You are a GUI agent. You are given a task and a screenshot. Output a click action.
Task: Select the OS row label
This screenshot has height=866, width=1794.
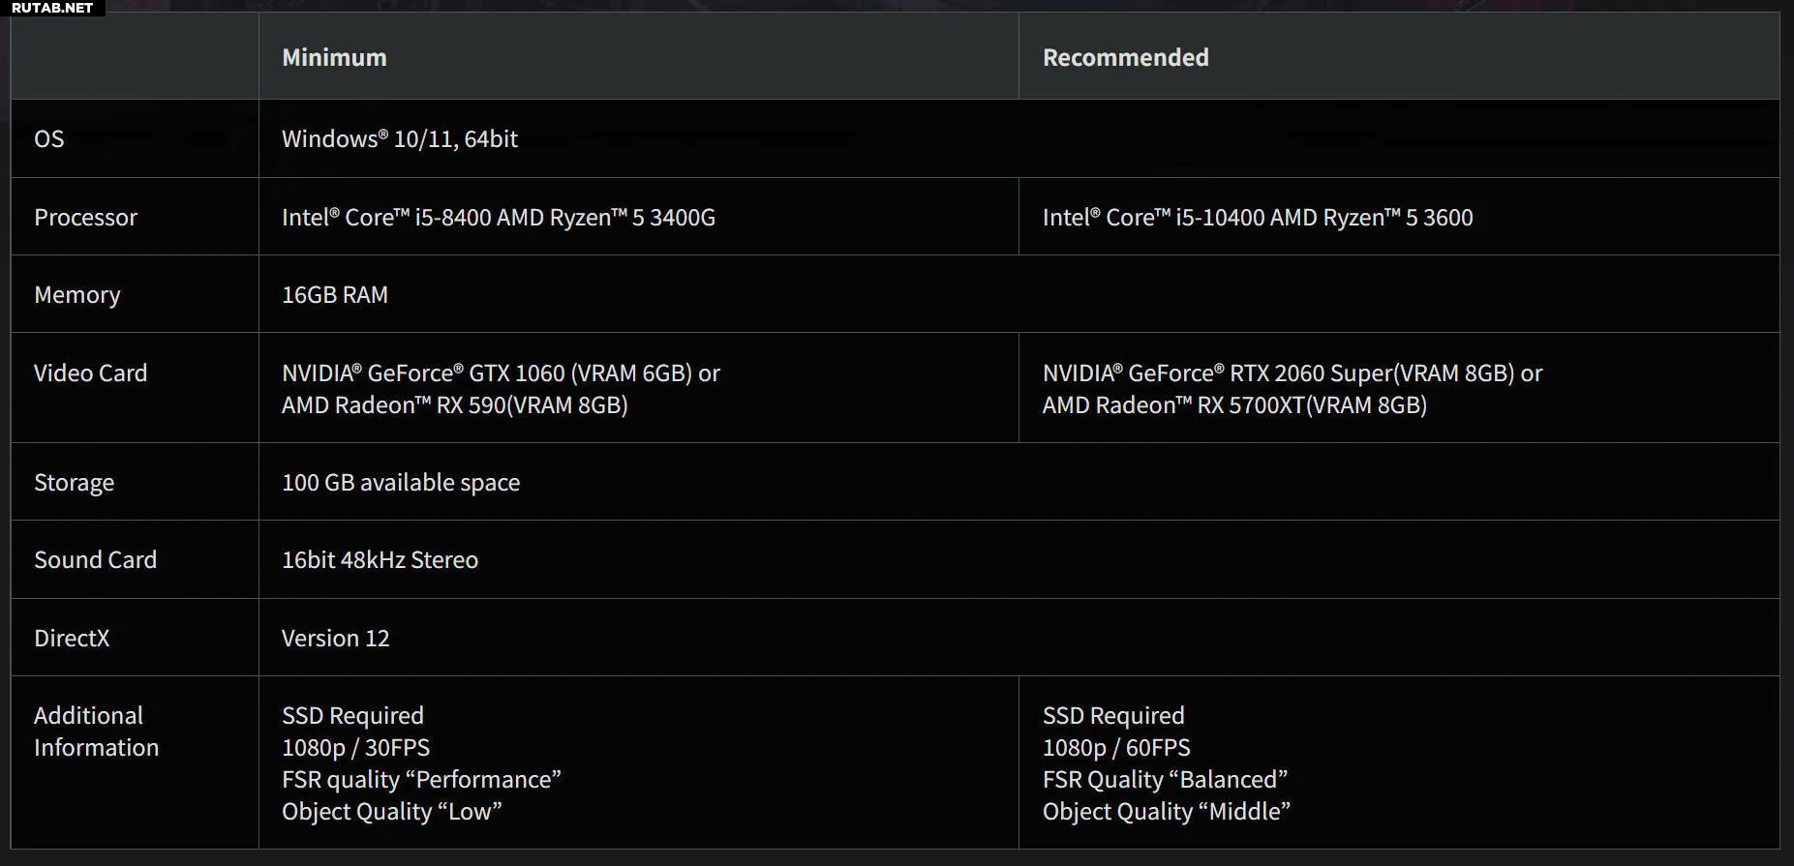point(49,139)
